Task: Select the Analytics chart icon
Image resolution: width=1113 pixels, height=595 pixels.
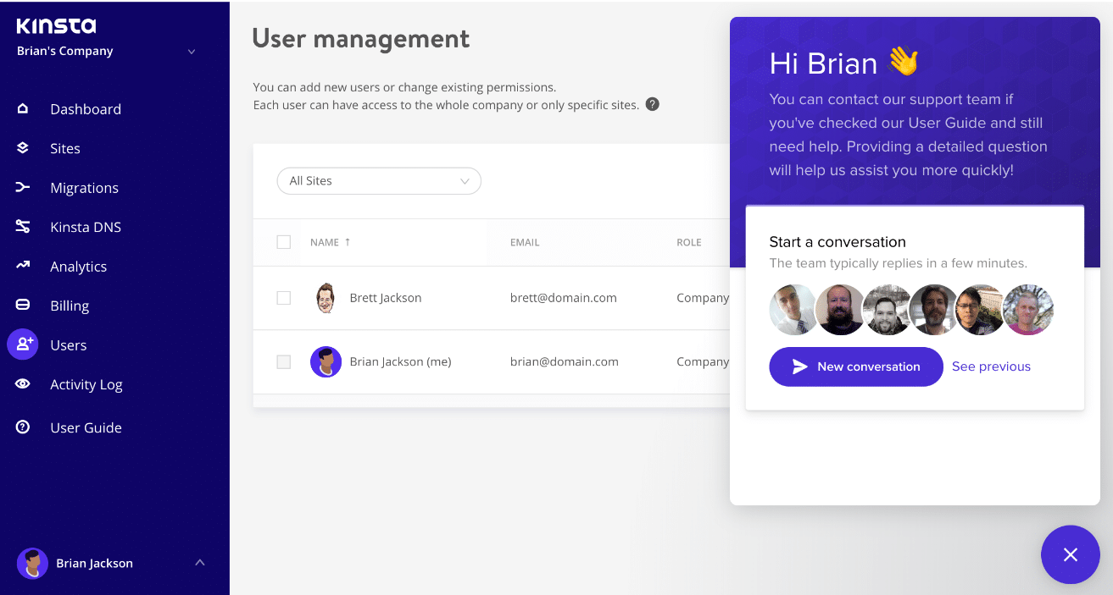Action: pos(23,266)
